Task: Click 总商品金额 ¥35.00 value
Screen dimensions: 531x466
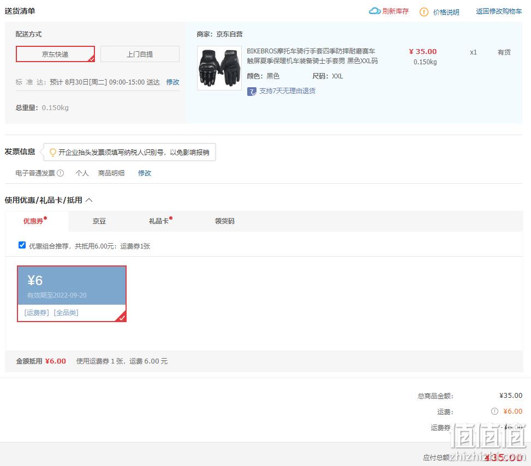Action: click(511, 396)
